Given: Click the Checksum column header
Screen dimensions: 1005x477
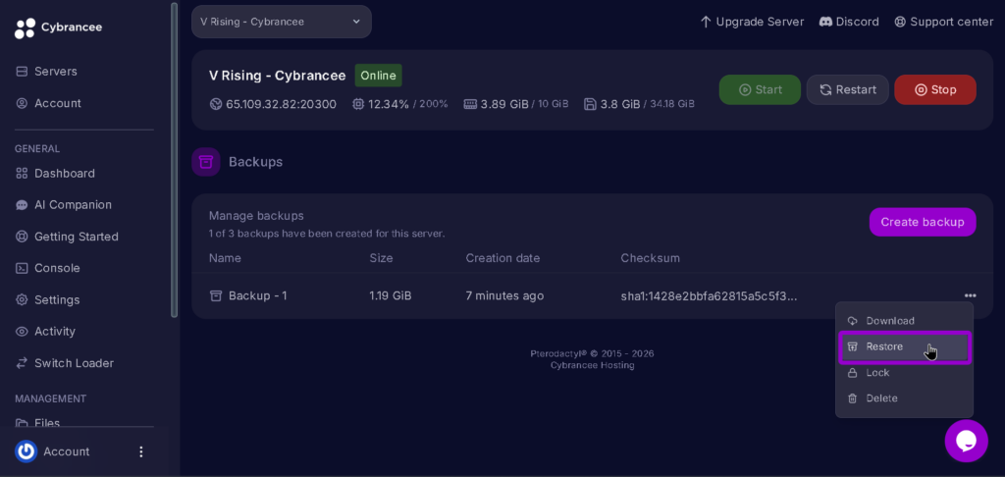Looking at the screenshot, I should click(650, 258).
